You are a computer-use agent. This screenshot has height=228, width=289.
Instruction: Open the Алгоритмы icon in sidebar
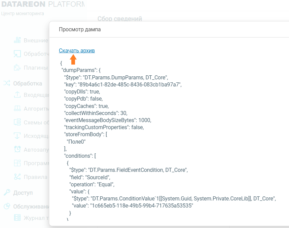tap(17, 109)
